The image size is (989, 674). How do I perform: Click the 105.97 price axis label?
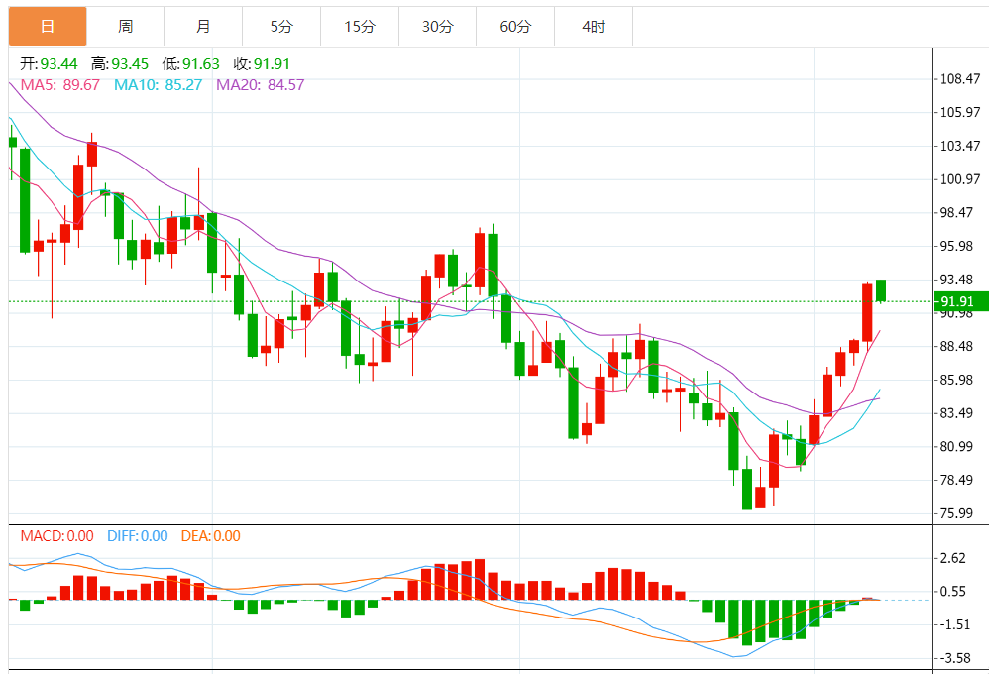[960, 112]
